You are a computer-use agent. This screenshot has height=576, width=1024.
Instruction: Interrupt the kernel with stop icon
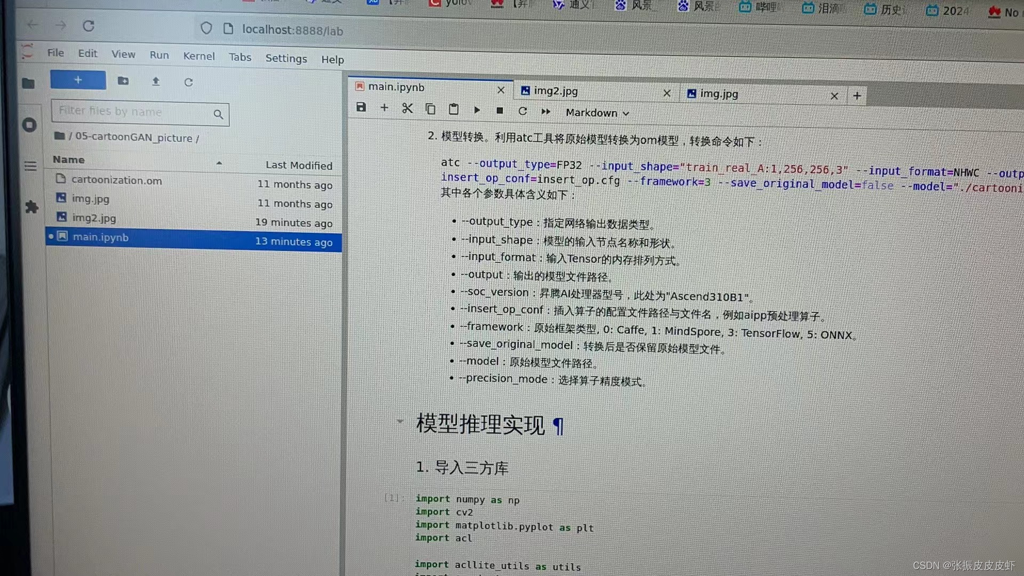[x=500, y=110]
